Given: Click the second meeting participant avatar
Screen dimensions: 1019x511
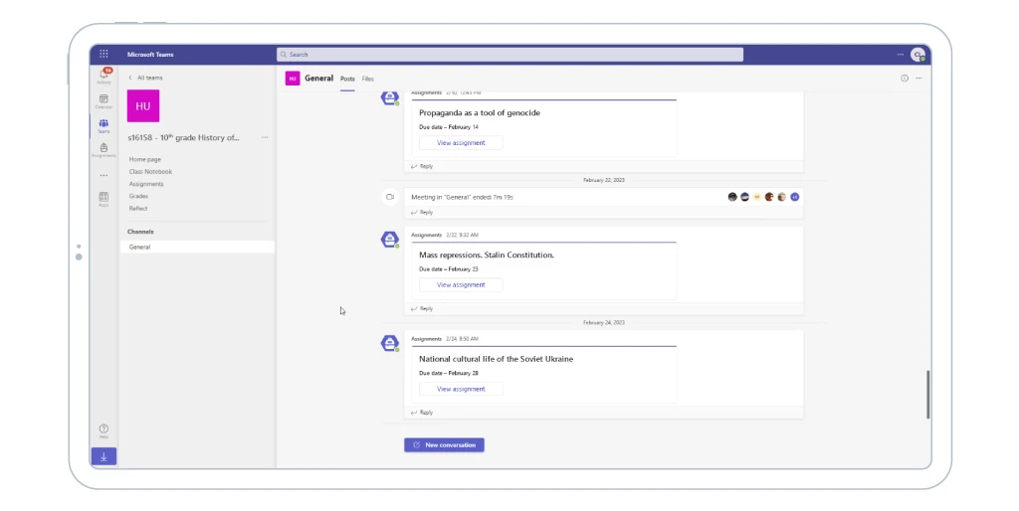Looking at the screenshot, I should point(744,197).
